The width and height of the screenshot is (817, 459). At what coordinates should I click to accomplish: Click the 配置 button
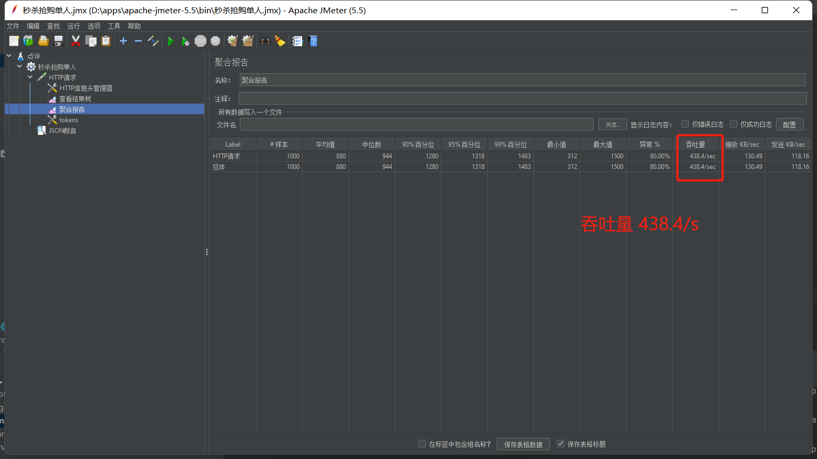click(x=789, y=124)
